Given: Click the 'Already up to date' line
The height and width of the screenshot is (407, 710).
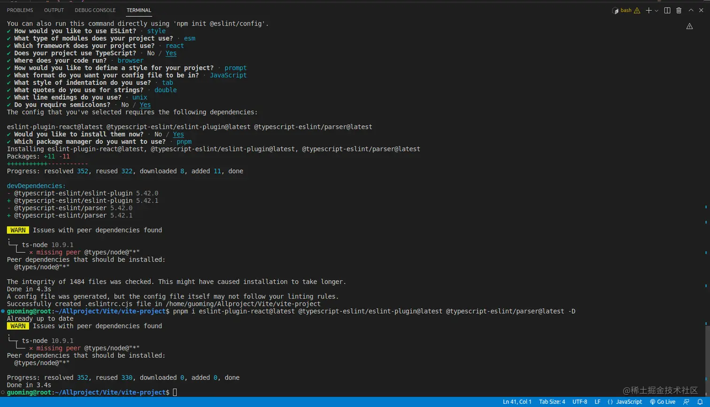Looking at the screenshot, I should pyautogui.click(x=40, y=319).
